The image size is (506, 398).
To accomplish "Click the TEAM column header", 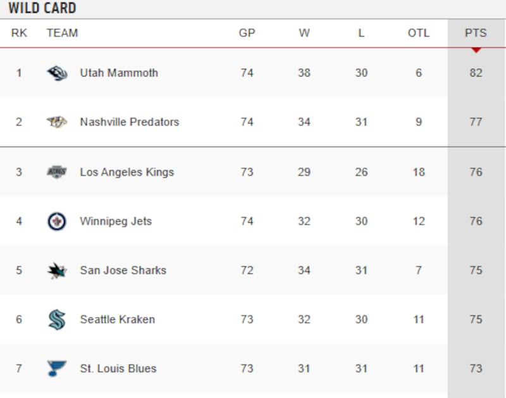I will click(x=62, y=33).
